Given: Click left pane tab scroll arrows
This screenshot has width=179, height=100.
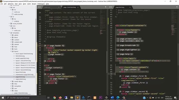Looking at the screenshot, I should pyautogui.click(x=39, y=7).
